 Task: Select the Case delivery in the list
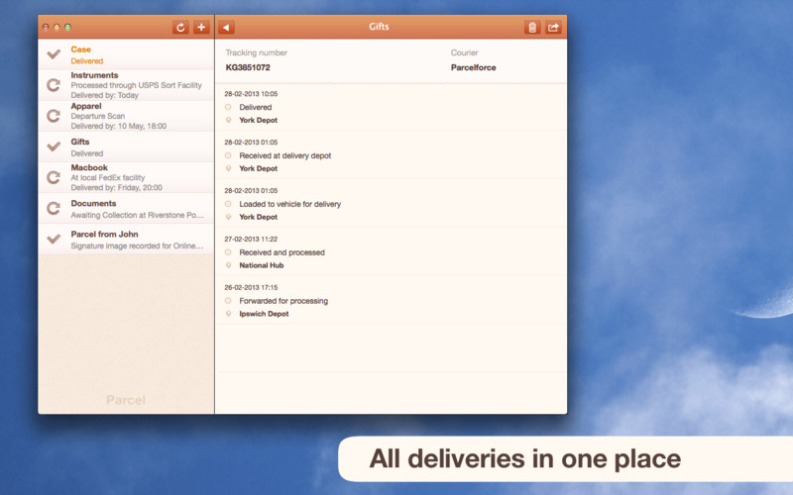click(x=127, y=54)
